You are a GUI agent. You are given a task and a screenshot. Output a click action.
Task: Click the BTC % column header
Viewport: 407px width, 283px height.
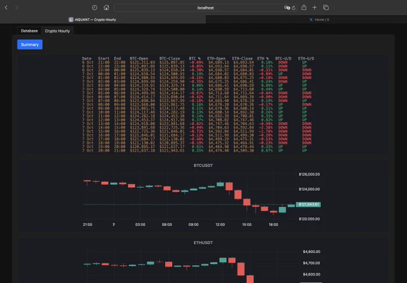(195, 59)
